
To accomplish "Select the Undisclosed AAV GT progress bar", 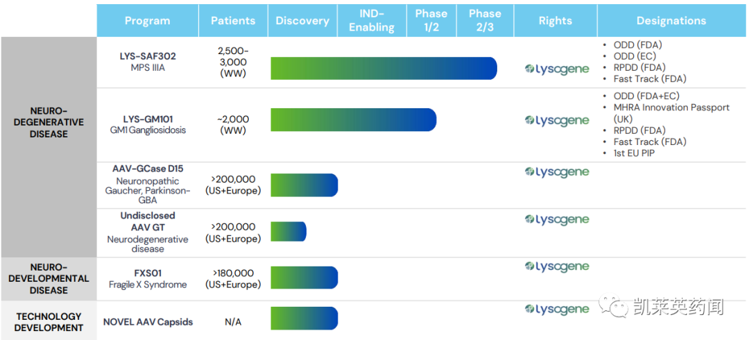I will (288, 232).
